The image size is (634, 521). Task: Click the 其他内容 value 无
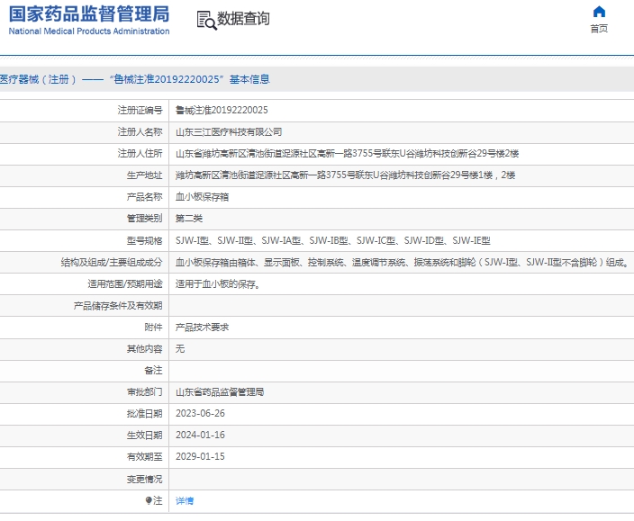(180, 348)
